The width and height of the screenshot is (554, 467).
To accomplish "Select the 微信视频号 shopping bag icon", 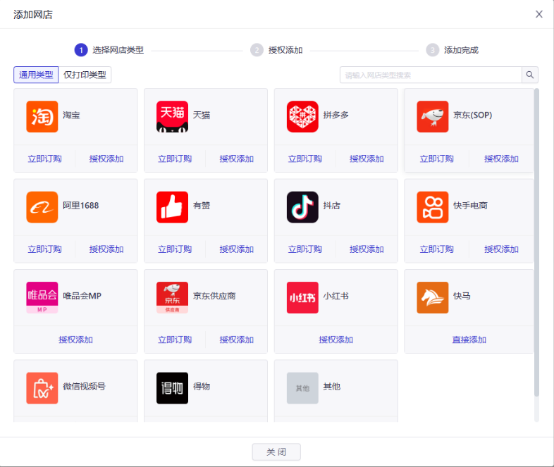I will [x=42, y=388].
